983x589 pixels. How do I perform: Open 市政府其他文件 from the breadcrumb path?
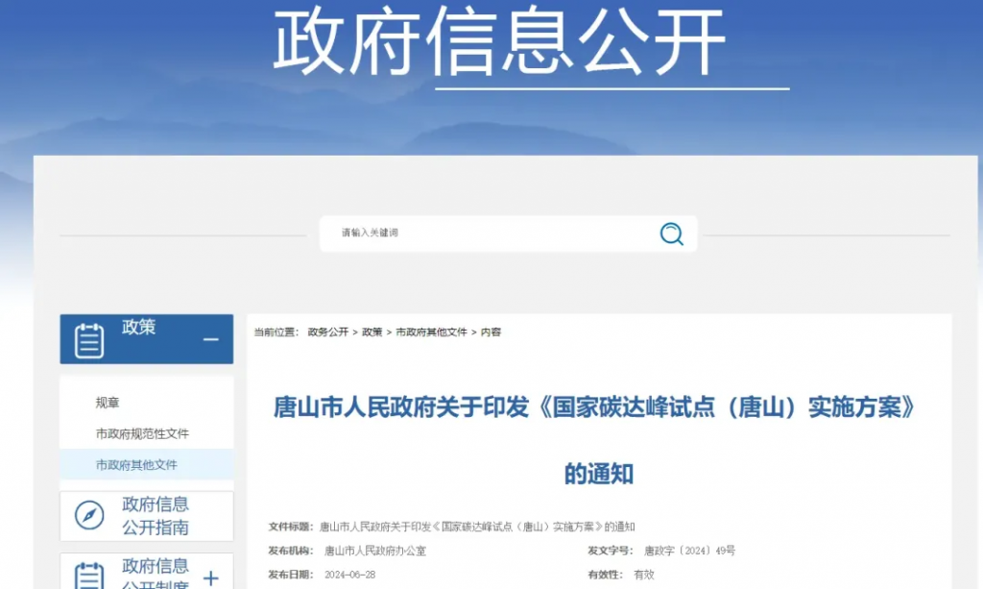pyautogui.click(x=431, y=332)
